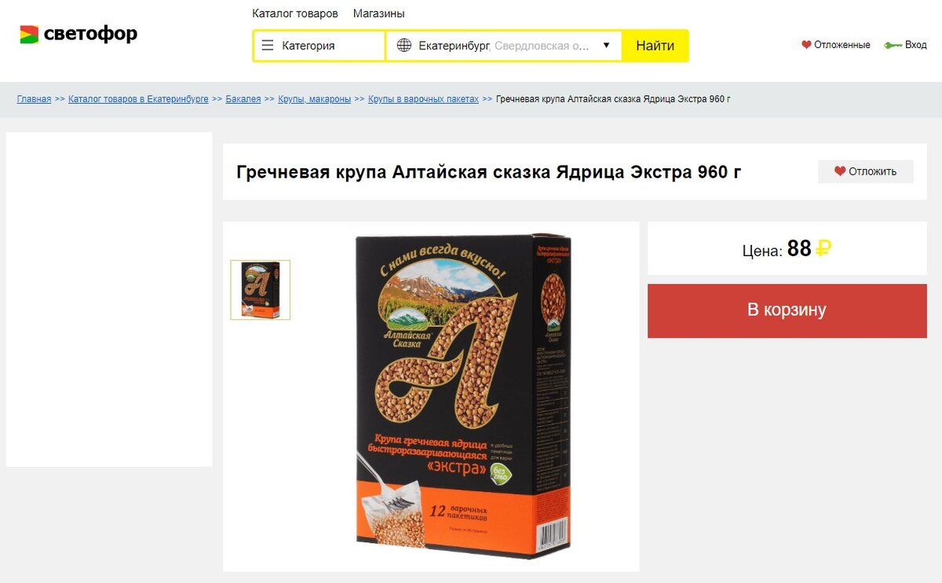The height and width of the screenshot is (583, 942).
Task: Open the Крупы, макароны breadcrumb link
Action: pyautogui.click(x=315, y=99)
